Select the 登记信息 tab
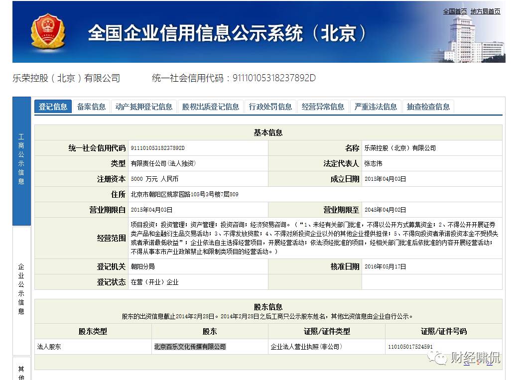The image size is (517, 380). [53, 107]
